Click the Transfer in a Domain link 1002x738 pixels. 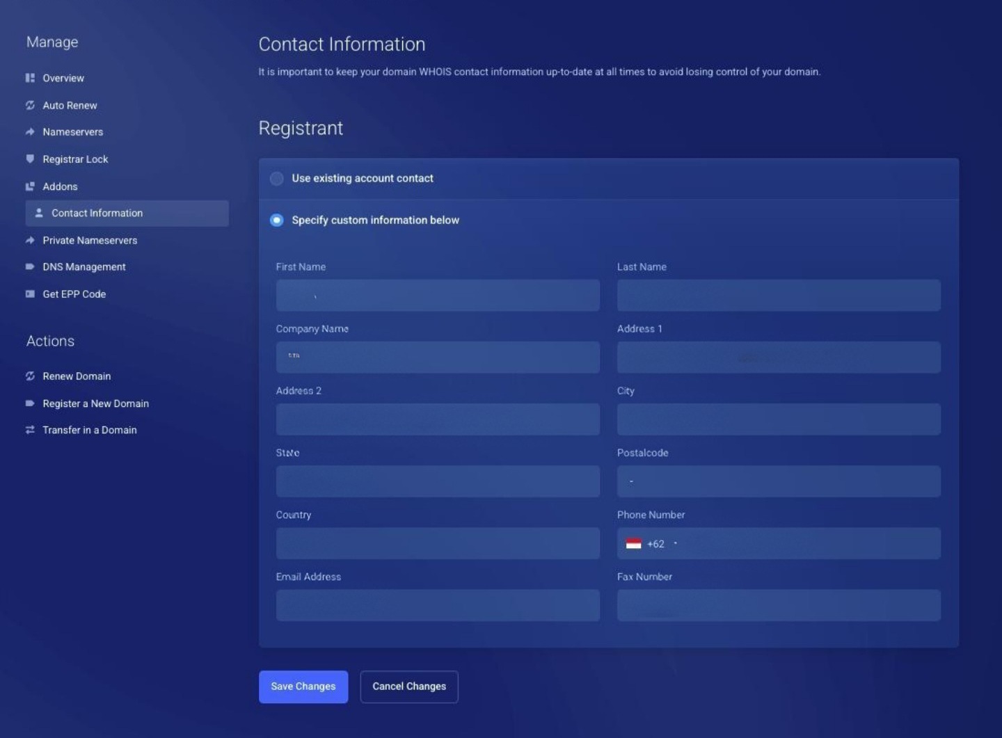(89, 430)
